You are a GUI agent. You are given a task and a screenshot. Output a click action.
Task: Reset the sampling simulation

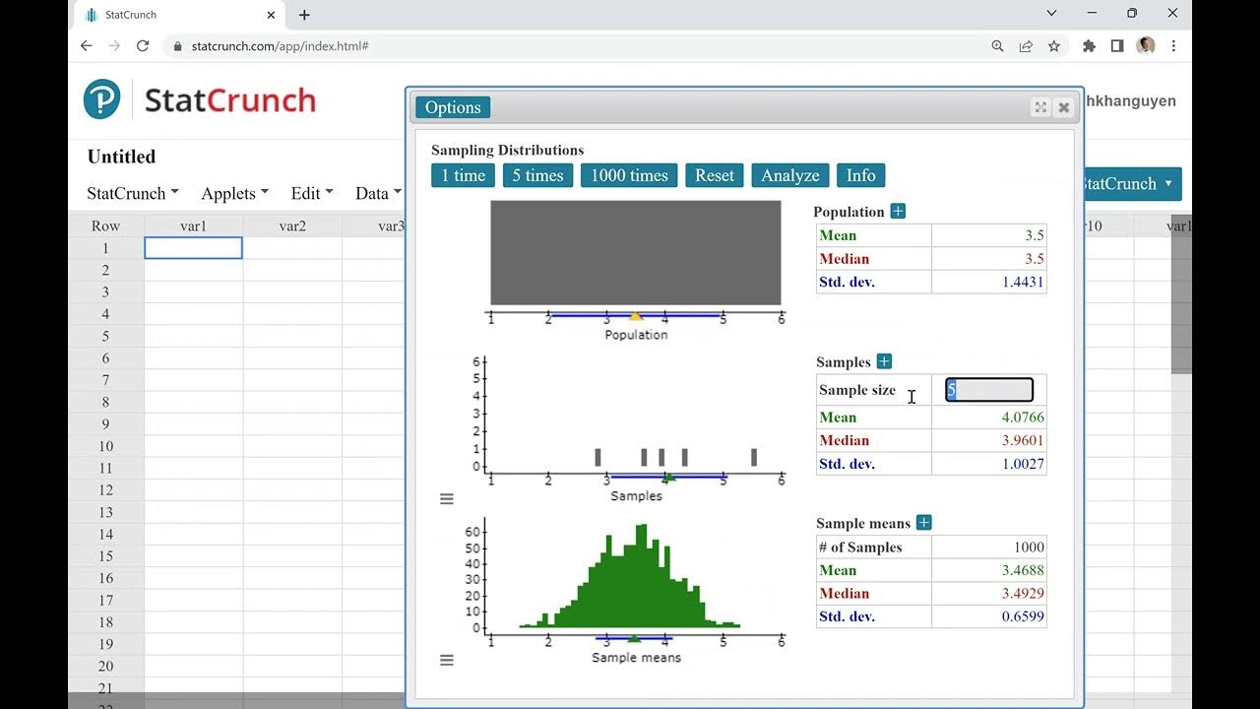coord(715,175)
